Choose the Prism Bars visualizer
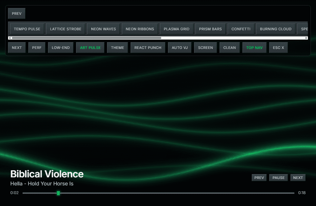 point(210,29)
